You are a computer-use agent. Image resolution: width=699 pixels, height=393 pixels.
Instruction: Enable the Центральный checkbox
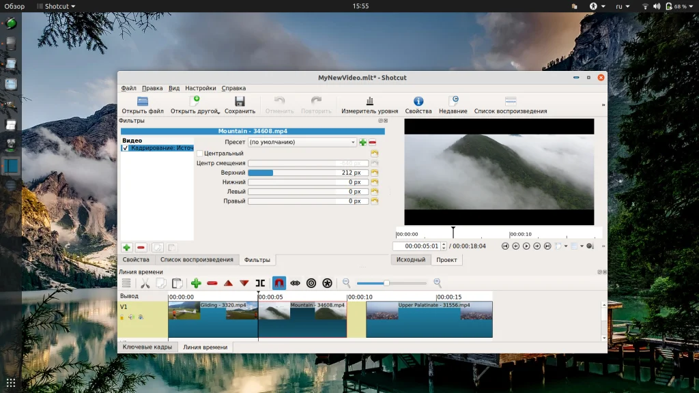point(200,154)
